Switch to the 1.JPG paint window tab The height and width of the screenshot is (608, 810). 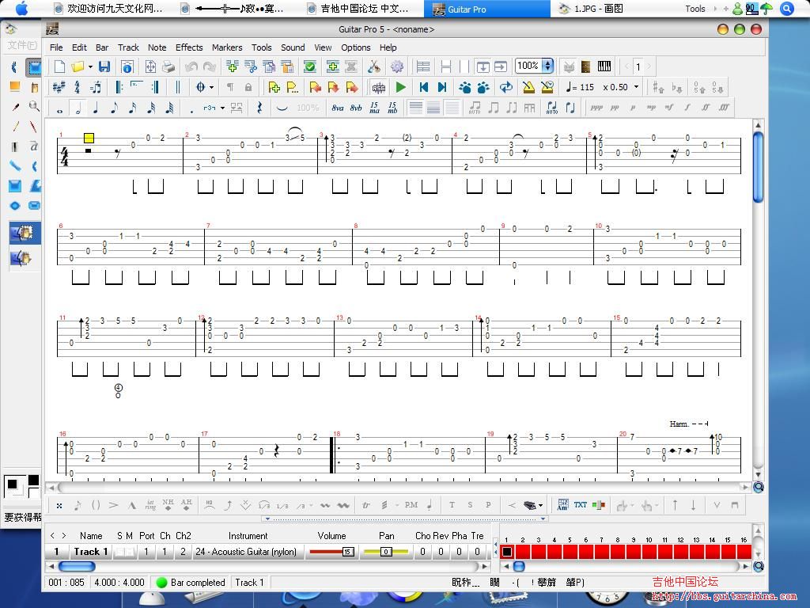(x=591, y=9)
